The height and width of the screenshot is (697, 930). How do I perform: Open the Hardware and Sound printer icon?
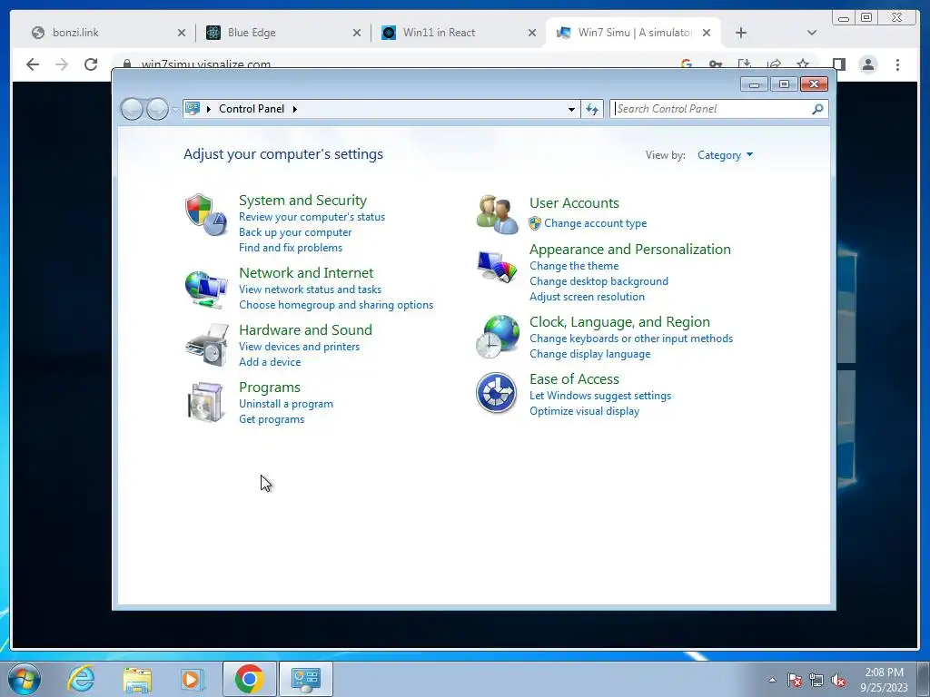tap(206, 345)
